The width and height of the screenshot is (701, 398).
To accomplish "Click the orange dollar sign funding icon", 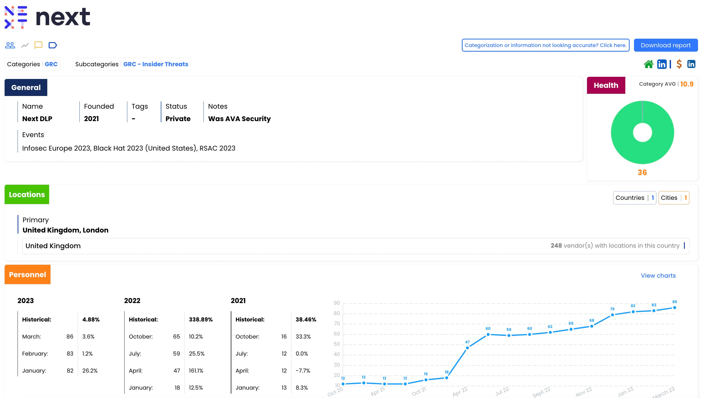I will (679, 64).
